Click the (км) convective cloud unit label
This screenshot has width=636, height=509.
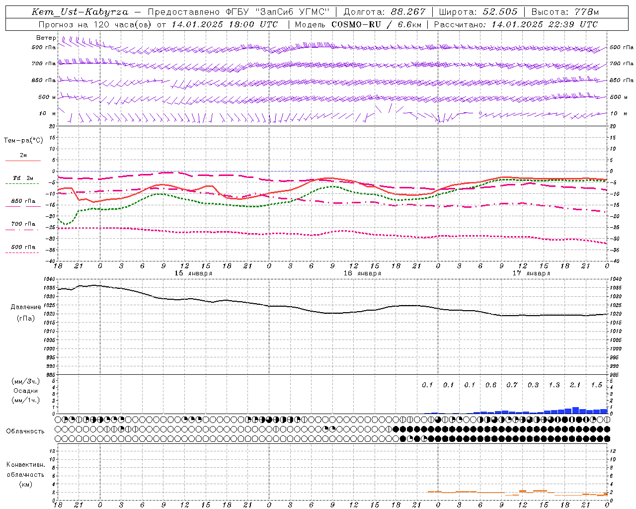point(25,484)
